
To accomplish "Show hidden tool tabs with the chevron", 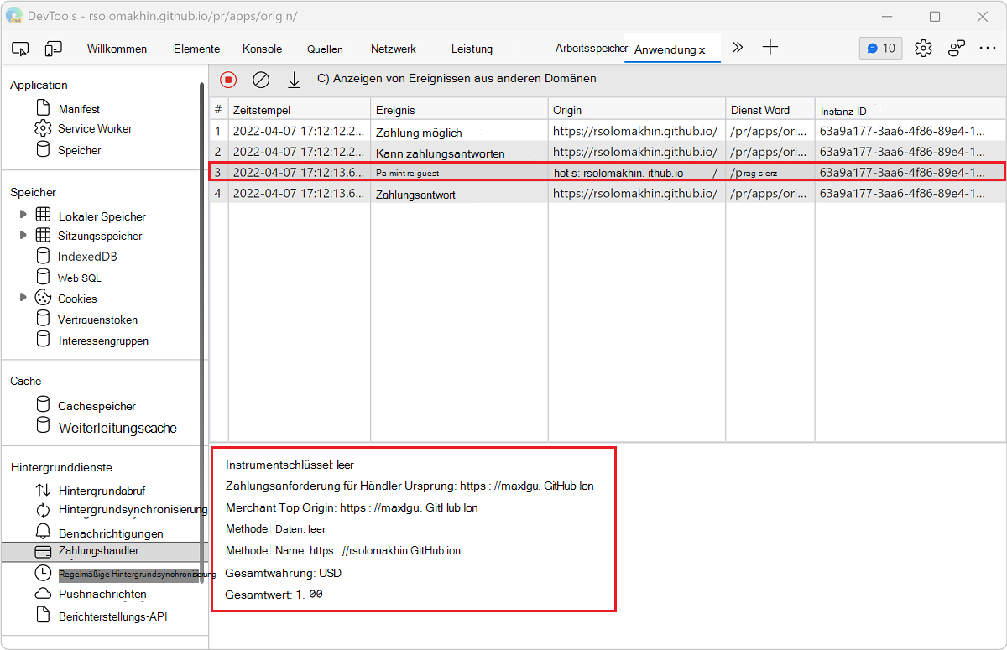I will click(x=737, y=48).
